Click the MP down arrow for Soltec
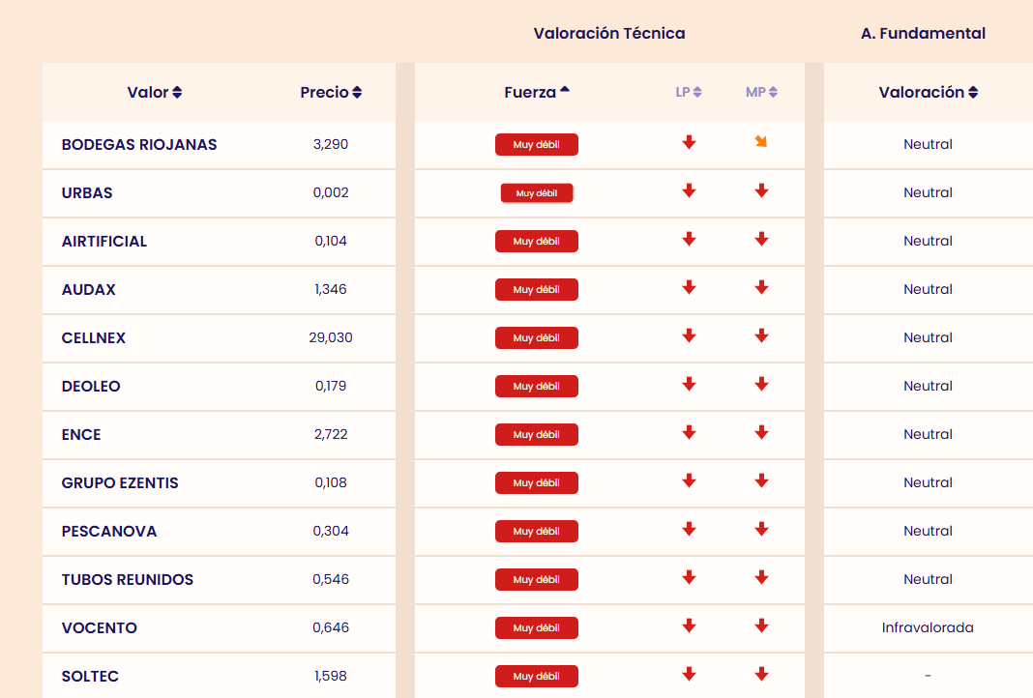 click(x=761, y=675)
